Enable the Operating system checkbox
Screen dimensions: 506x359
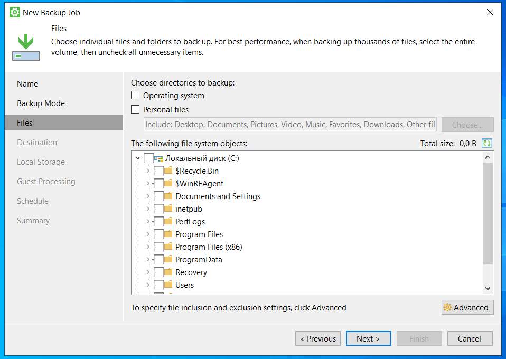click(136, 96)
